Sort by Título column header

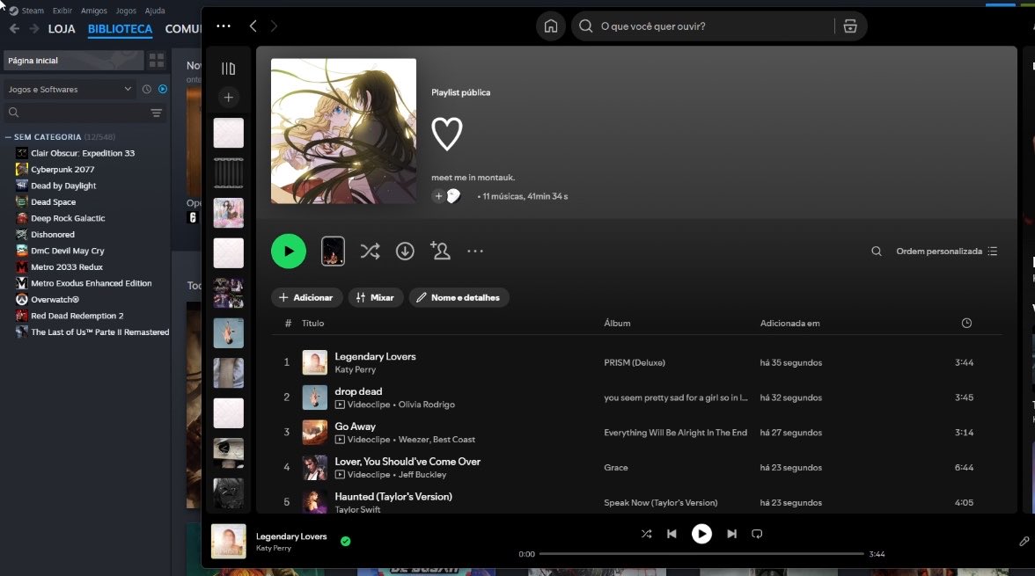point(313,324)
